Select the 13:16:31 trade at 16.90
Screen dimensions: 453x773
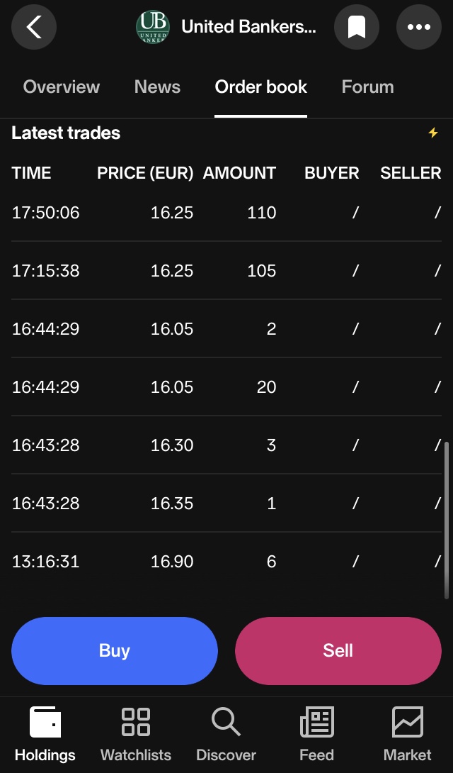(x=226, y=562)
